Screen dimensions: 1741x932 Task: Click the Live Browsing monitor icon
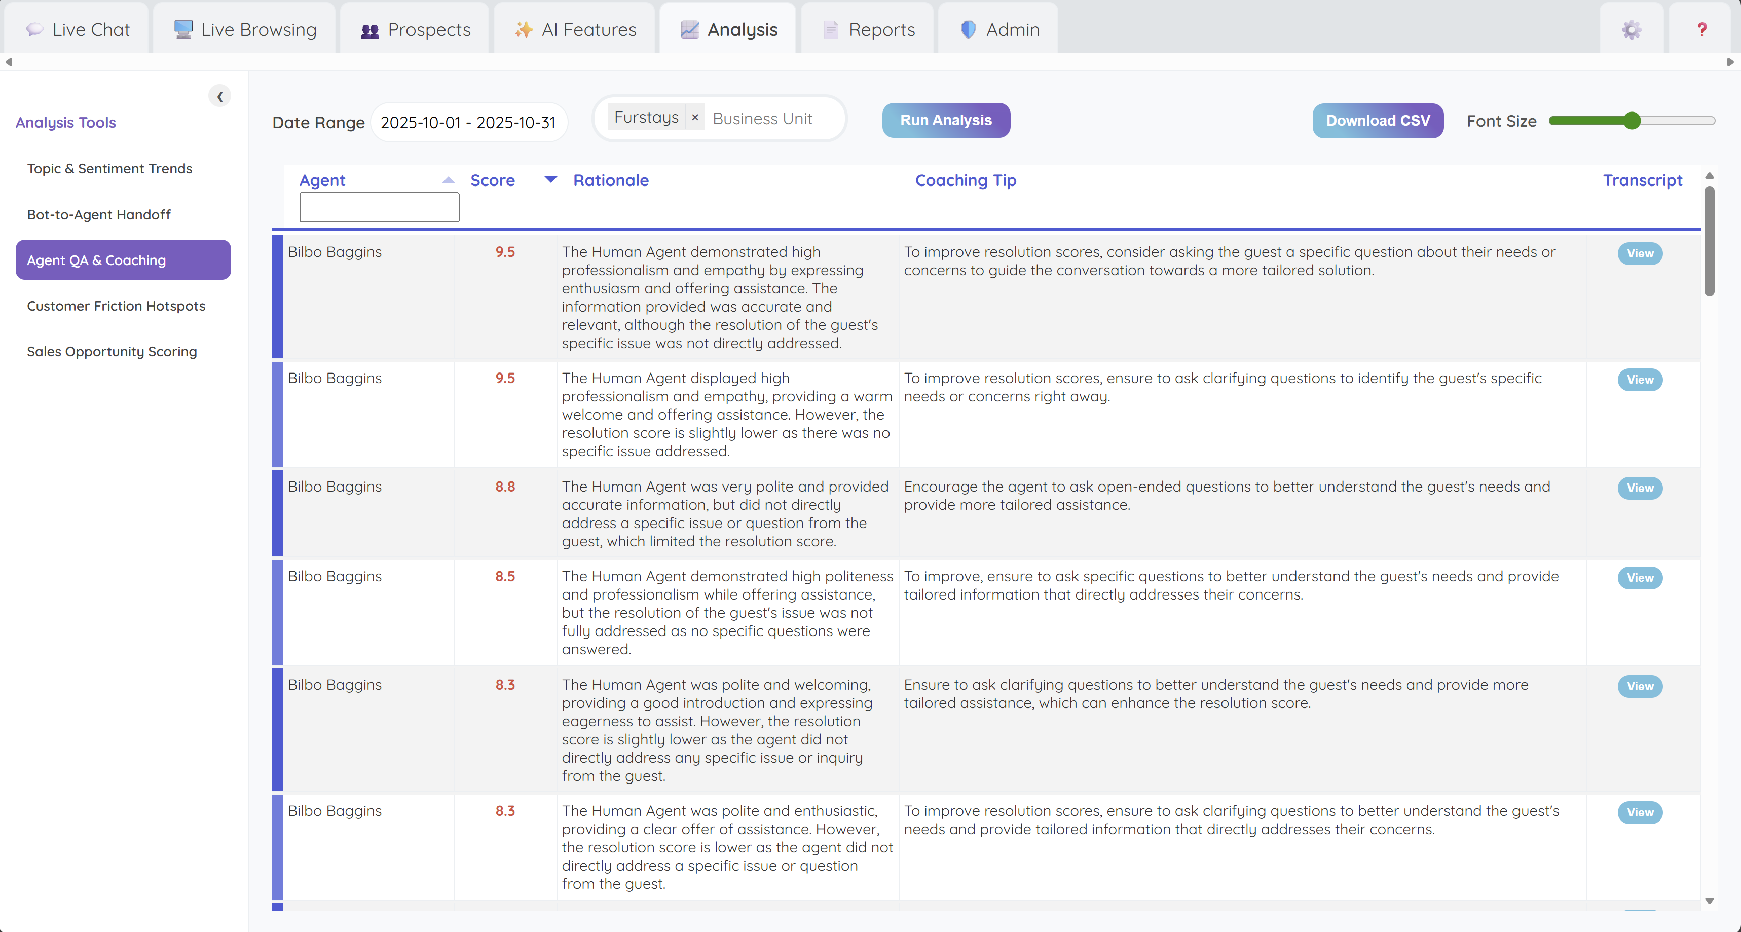point(183,30)
